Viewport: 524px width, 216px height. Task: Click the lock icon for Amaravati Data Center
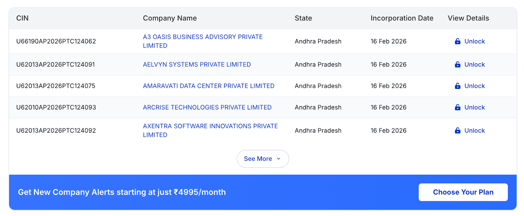pos(458,86)
